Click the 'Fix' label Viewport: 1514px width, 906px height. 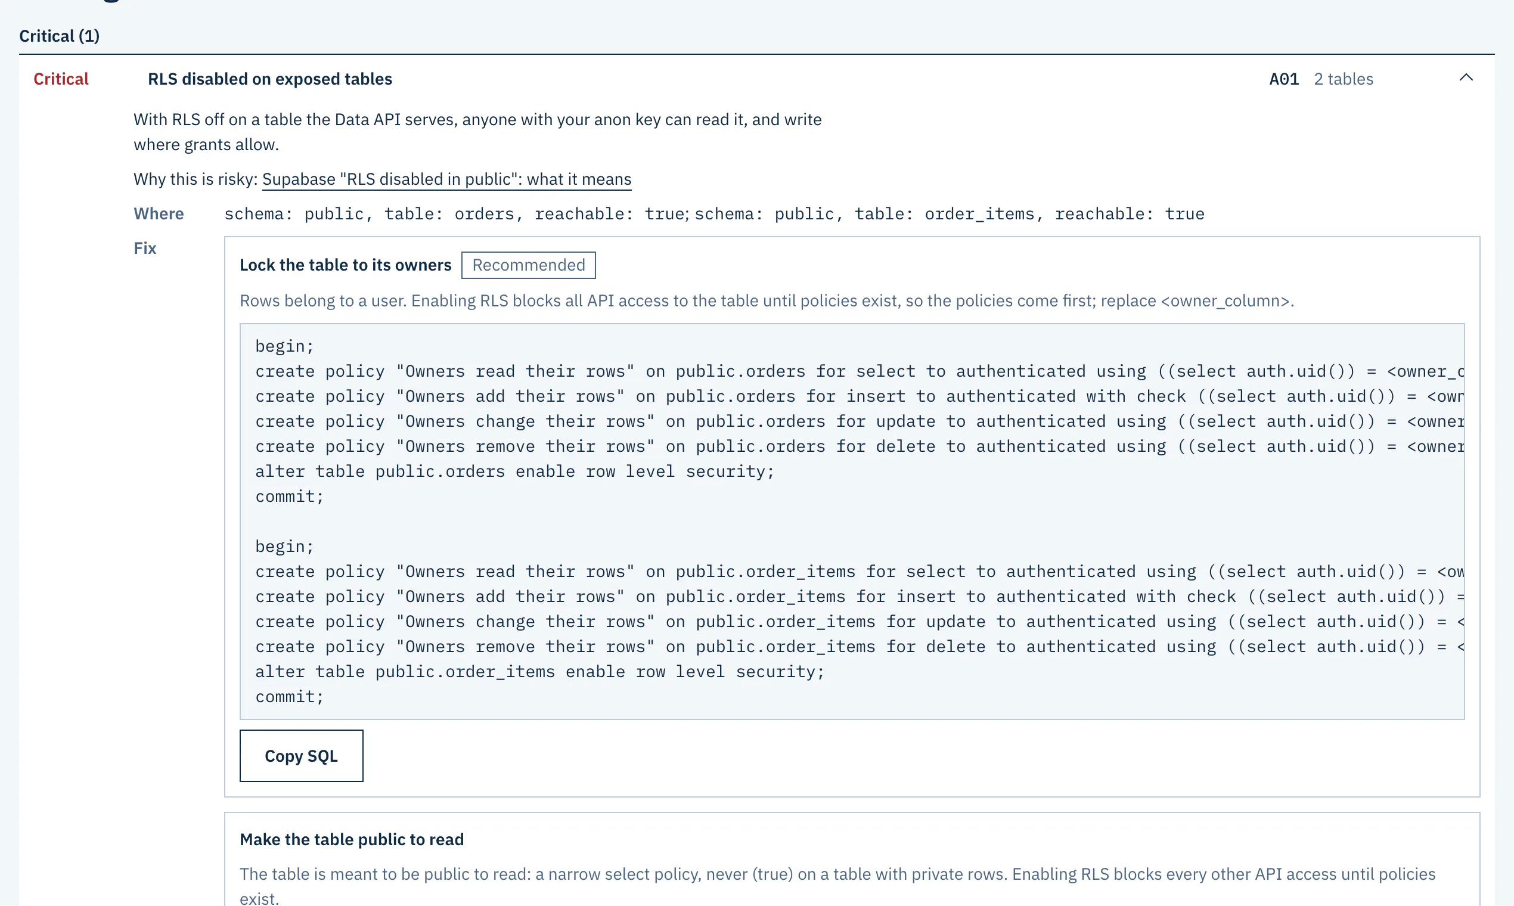pyautogui.click(x=145, y=248)
